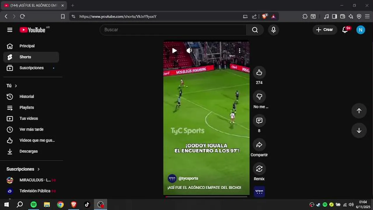This screenshot has height=210, width=373.
Task: Open the comments panel
Action: click(259, 120)
